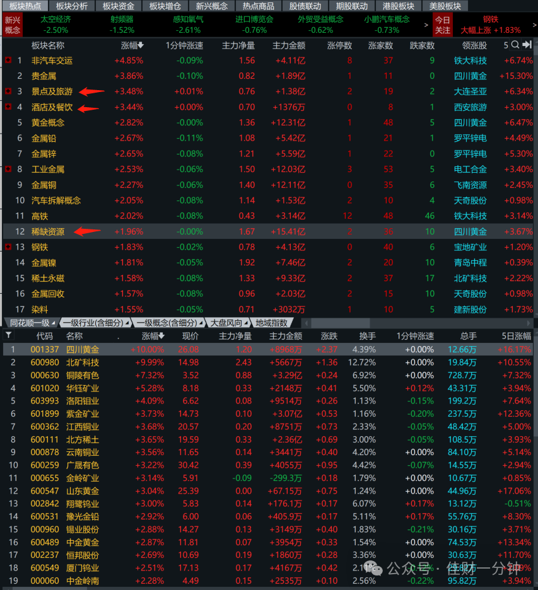This screenshot has height=590, width=538.
Task: Click leading stock 西安旅游
Action: click(471, 107)
